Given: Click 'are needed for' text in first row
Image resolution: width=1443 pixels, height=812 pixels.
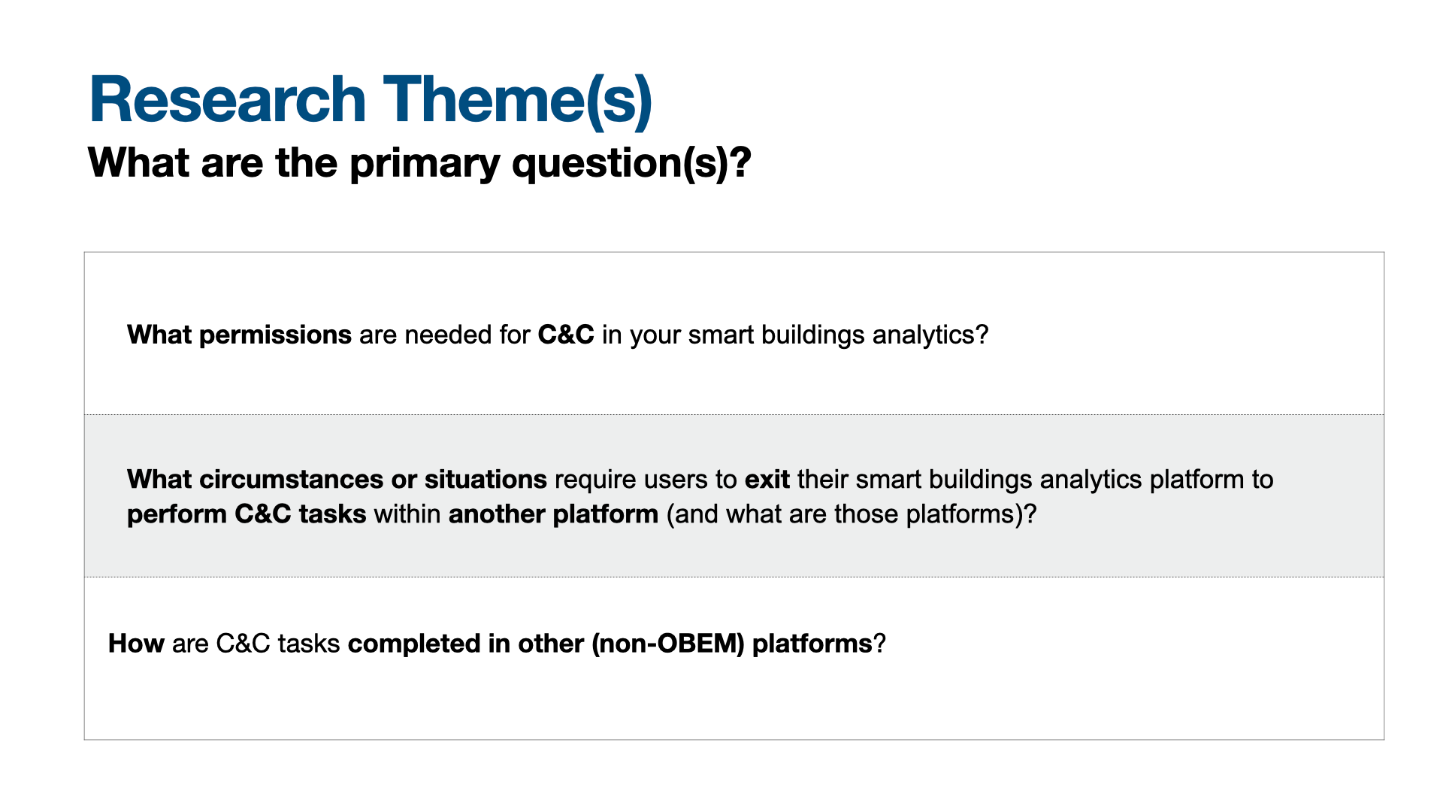Looking at the screenshot, I should click(x=445, y=335).
